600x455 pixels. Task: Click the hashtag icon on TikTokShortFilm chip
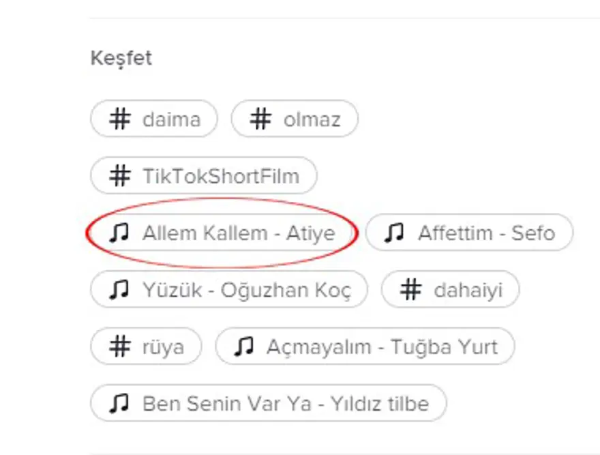tap(120, 176)
